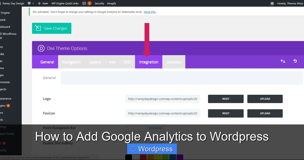Open Security in the admin bar

pyautogui.click(x=99, y=3)
